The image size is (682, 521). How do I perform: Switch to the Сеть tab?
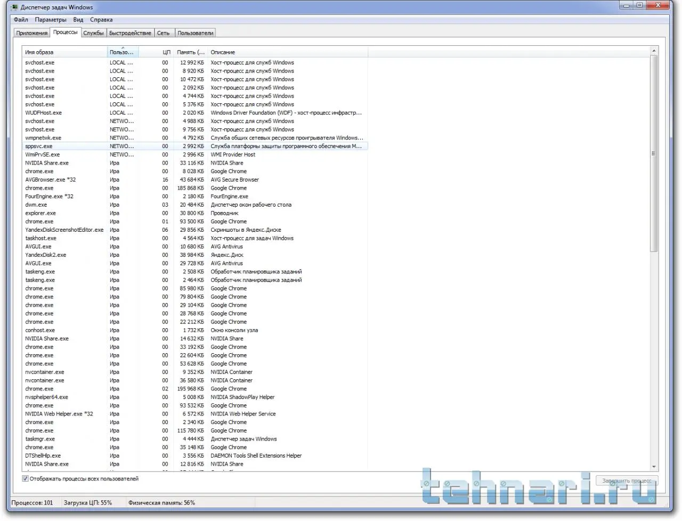[164, 33]
